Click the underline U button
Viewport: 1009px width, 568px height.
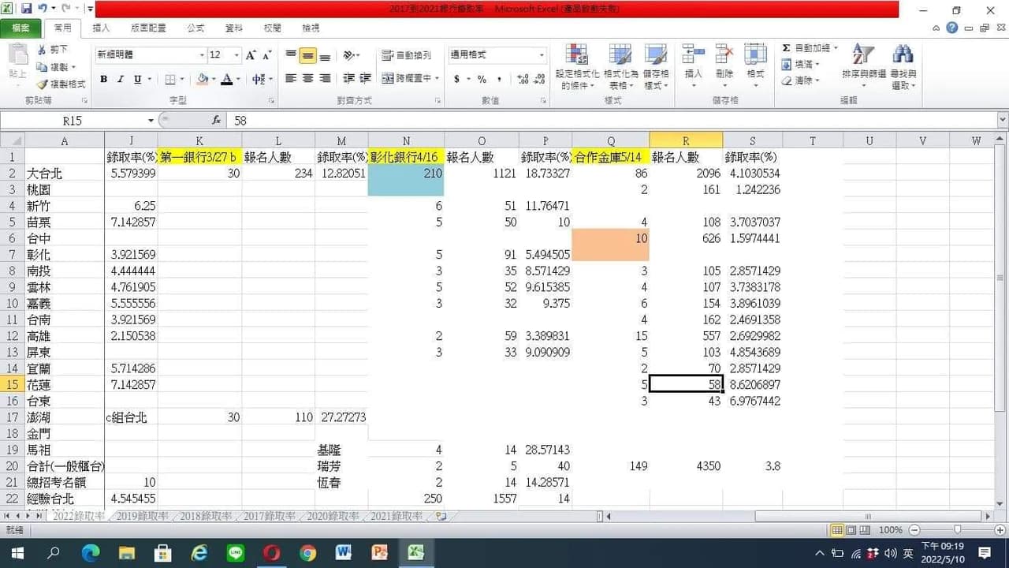138,79
